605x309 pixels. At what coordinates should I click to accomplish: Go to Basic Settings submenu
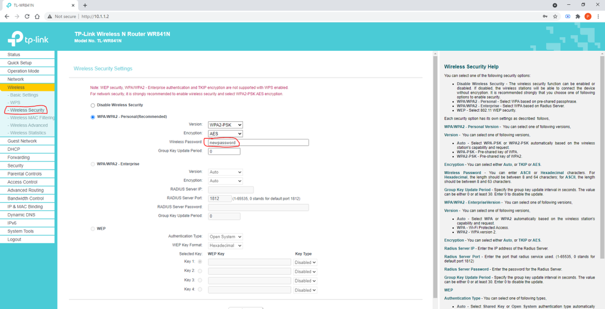tap(23, 95)
